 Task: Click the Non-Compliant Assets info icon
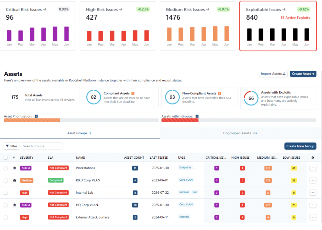tap(219, 93)
